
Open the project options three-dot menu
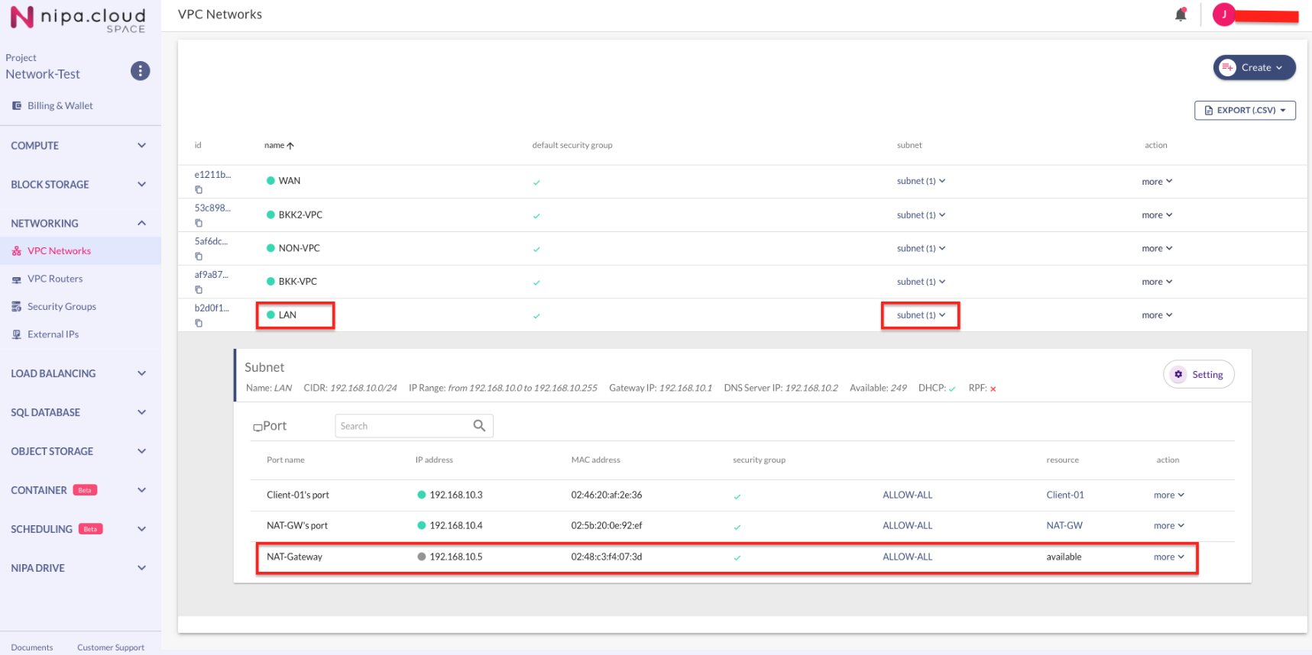click(140, 71)
